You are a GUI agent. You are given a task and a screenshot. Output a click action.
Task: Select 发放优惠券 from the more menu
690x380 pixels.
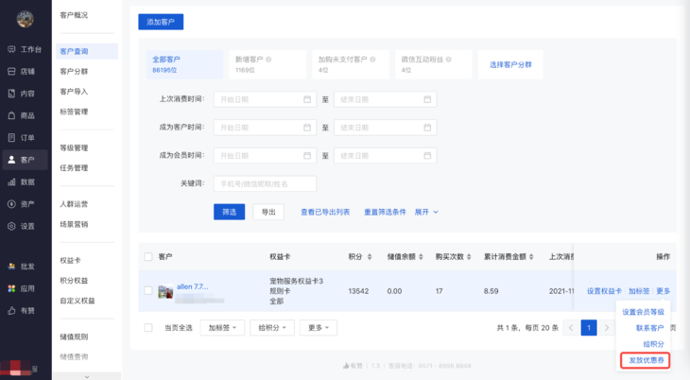(647, 360)
